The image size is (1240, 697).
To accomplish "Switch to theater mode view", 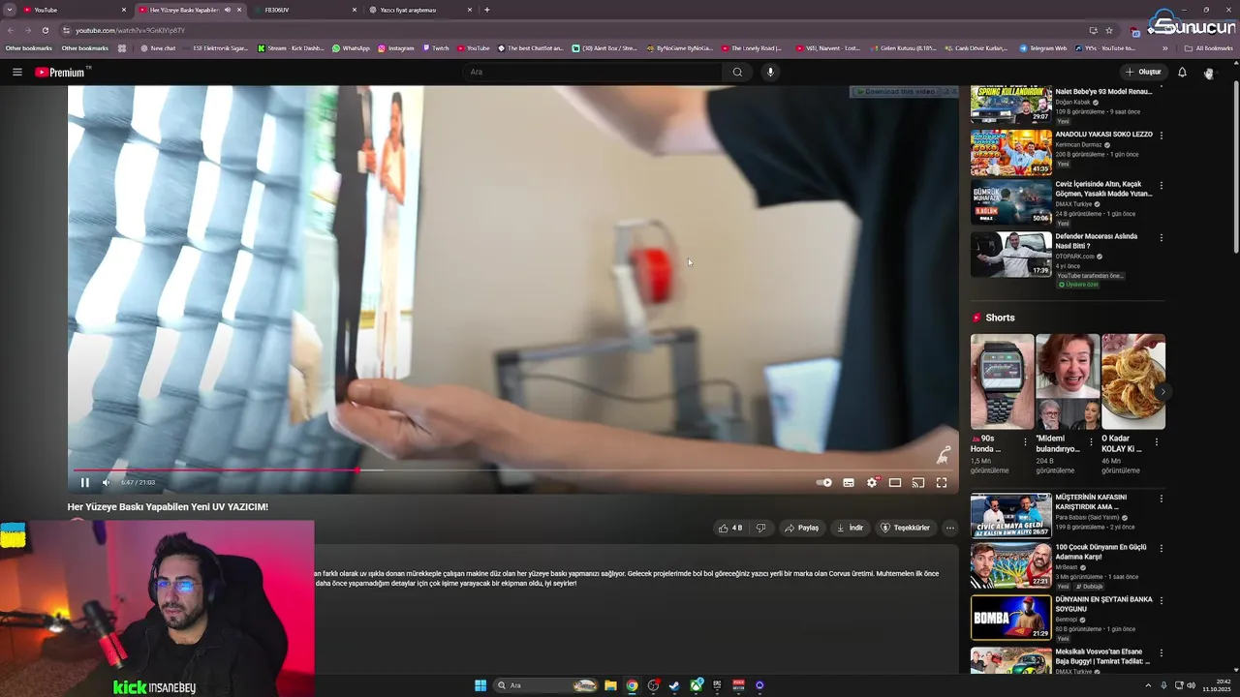I will (895, 482).
